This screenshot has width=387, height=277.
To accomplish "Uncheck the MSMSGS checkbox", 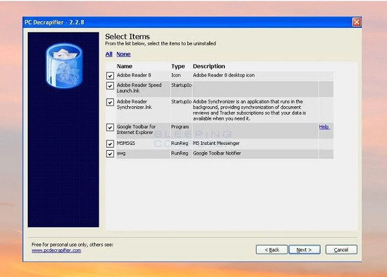I will coord(110,144).
